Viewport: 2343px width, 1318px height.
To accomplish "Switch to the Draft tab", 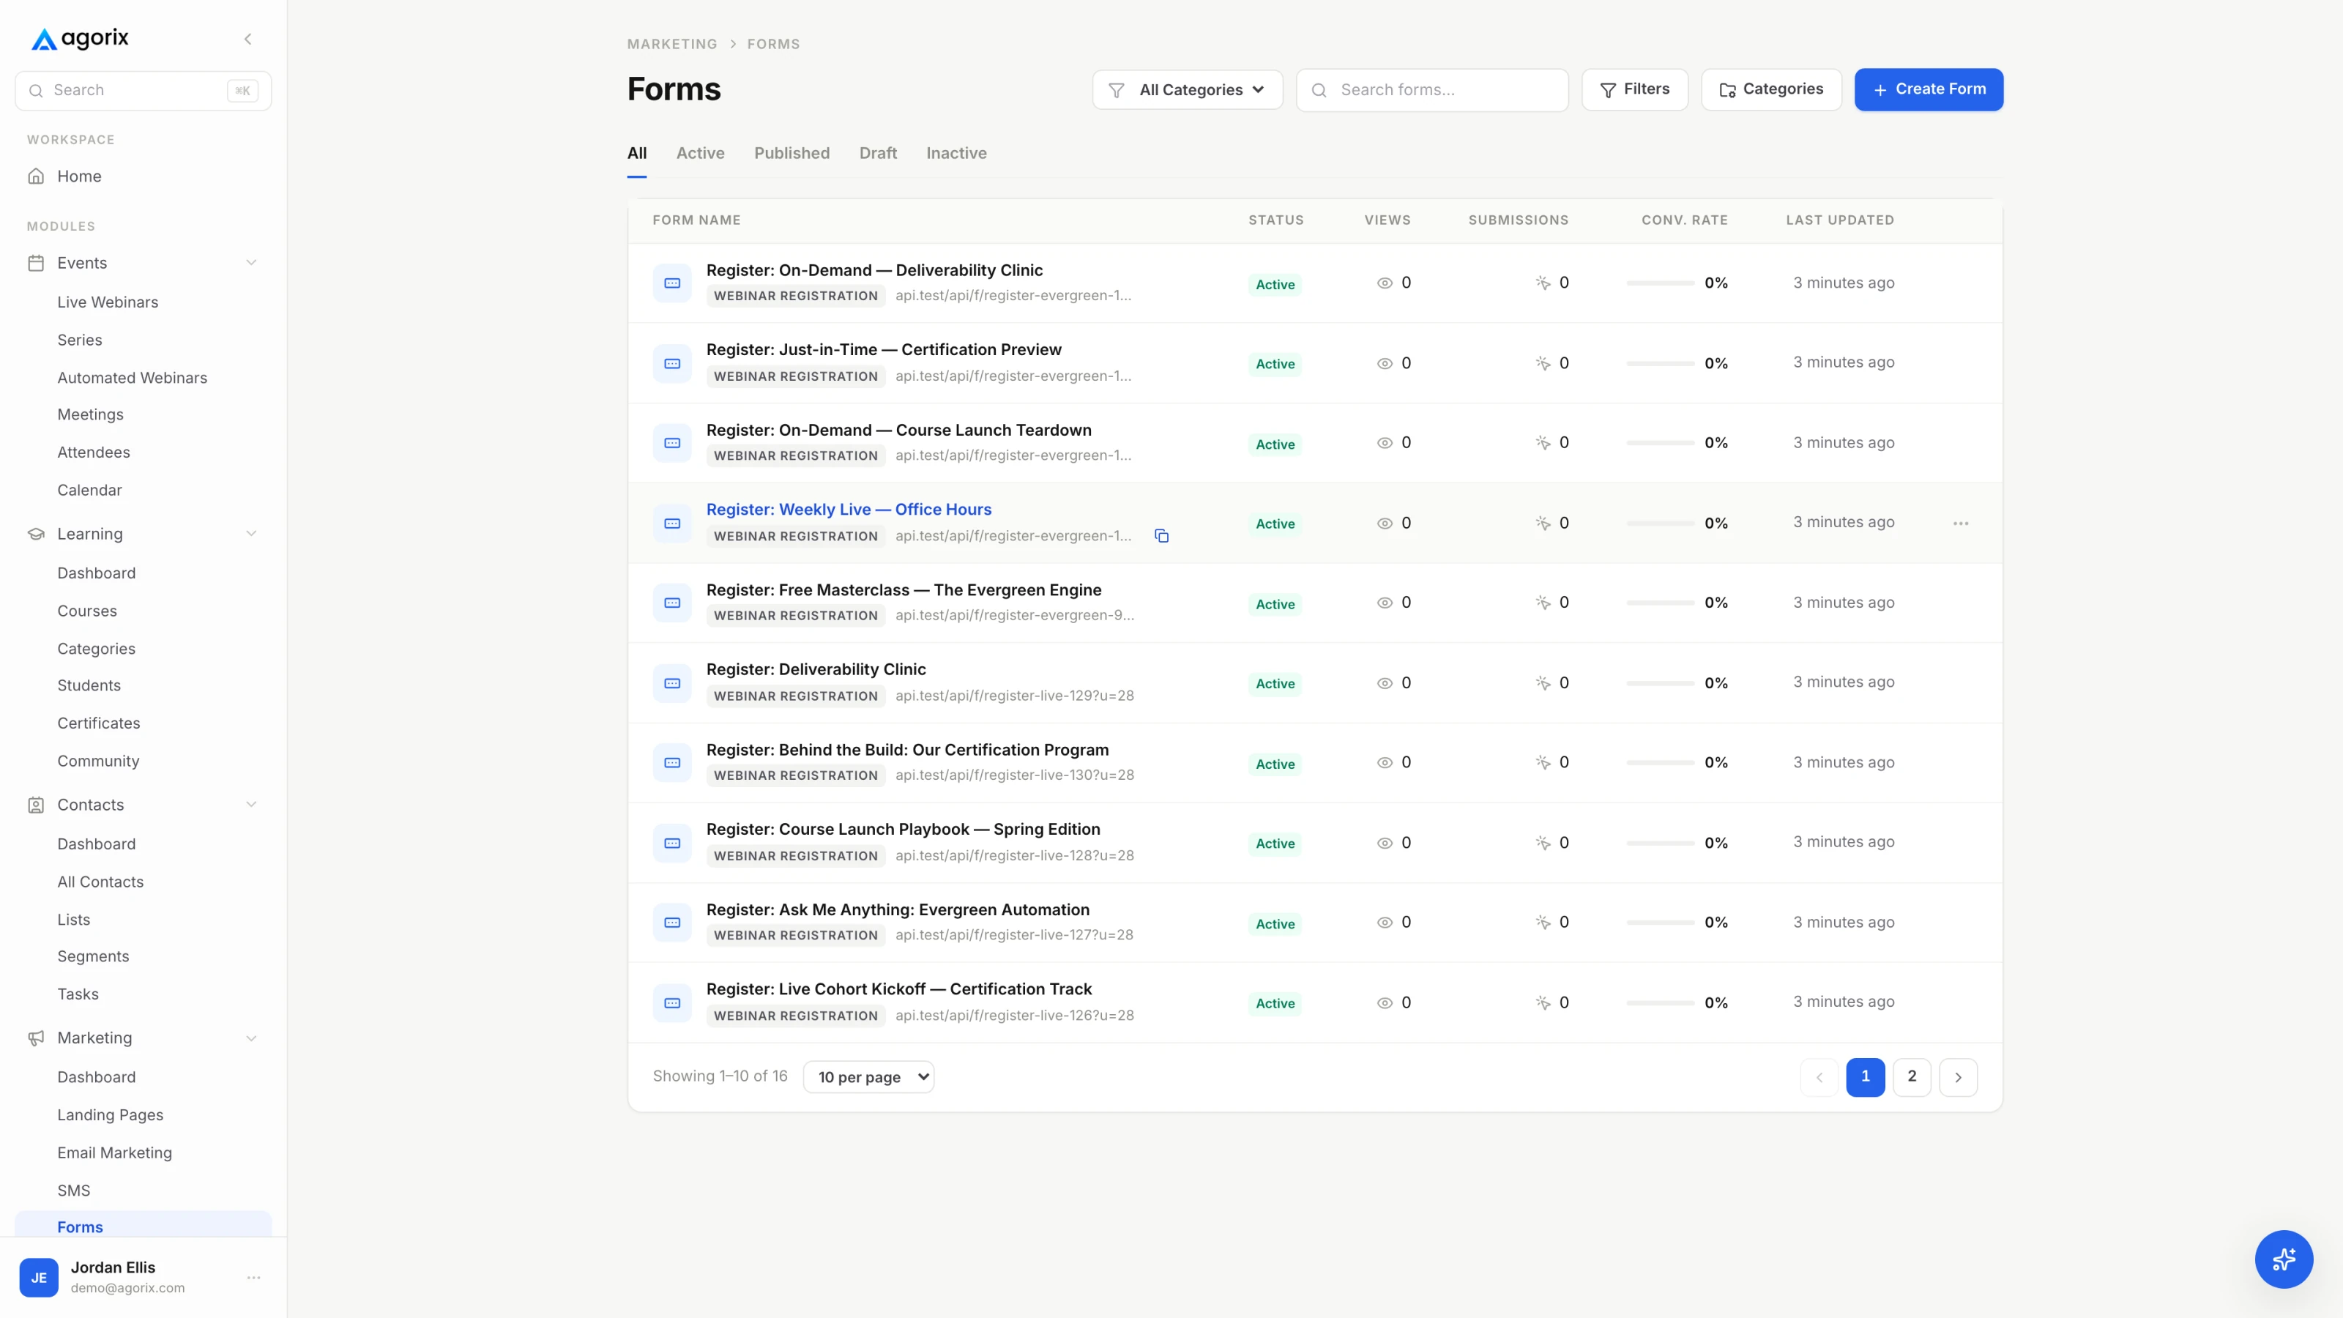I will pyautogui.click(x=878, y=153).
